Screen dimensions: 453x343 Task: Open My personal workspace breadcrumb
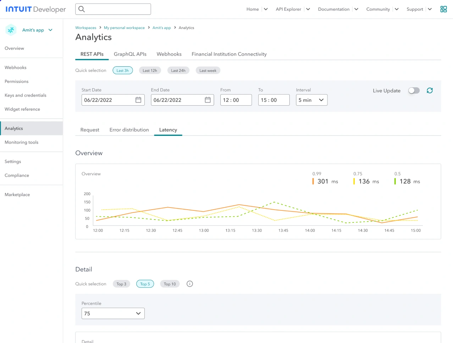coord(124,28)
